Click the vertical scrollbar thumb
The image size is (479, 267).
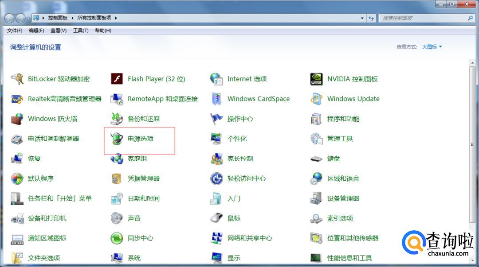click(x=473, y=144)
